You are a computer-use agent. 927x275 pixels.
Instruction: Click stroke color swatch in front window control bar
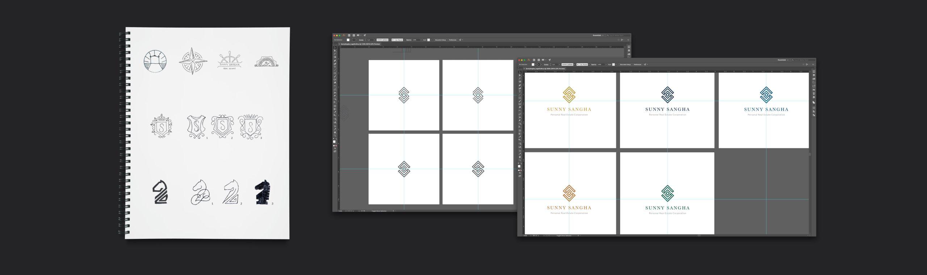539,64
